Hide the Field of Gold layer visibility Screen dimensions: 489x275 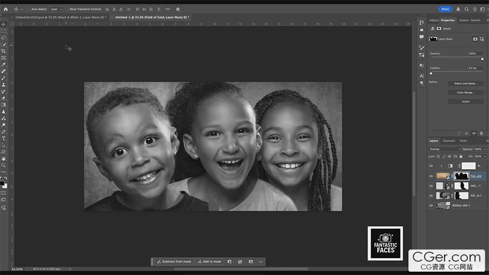pyautogui.click(x=431, y=176)
